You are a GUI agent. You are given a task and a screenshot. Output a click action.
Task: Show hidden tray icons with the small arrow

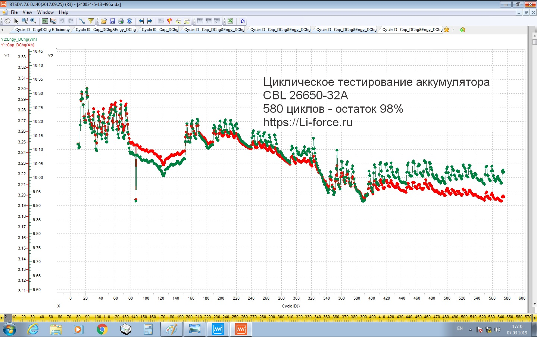point(470,330)
